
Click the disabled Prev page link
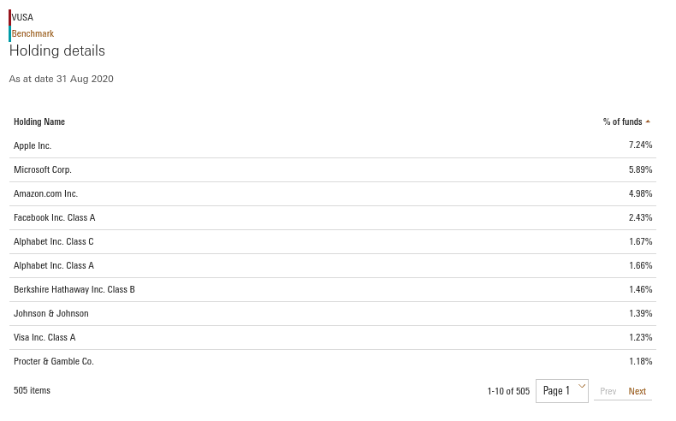click(x=608, y=391)
